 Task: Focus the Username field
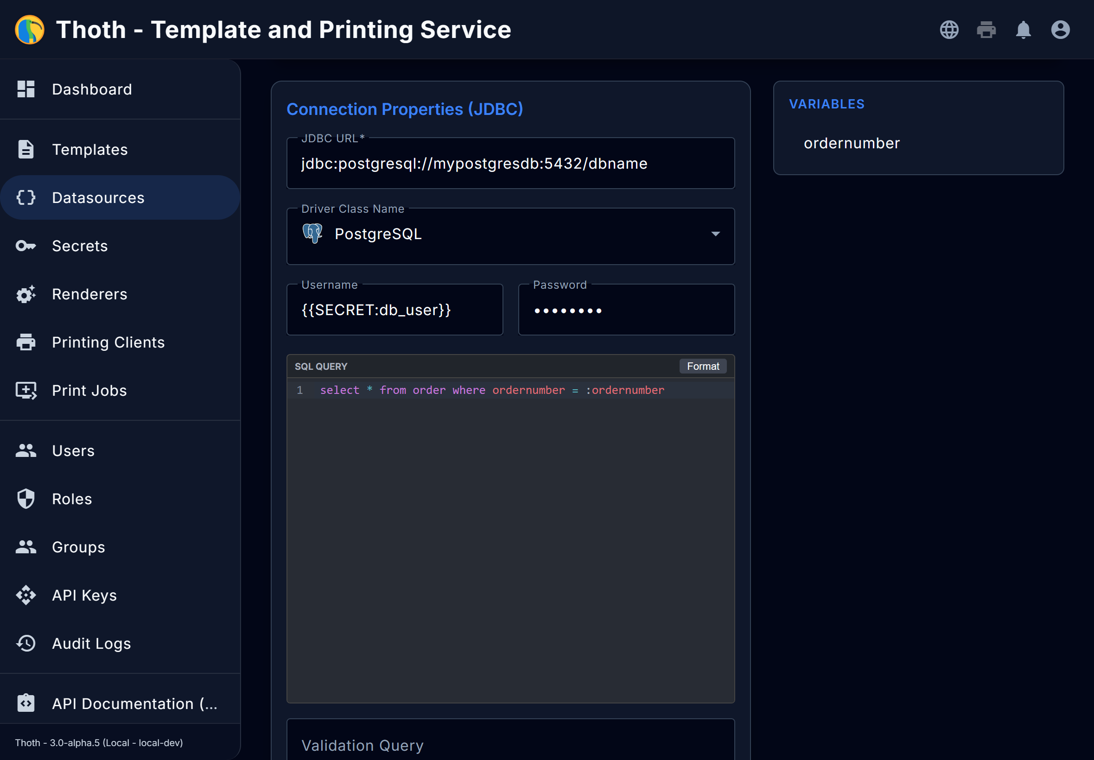click(395, 310)
